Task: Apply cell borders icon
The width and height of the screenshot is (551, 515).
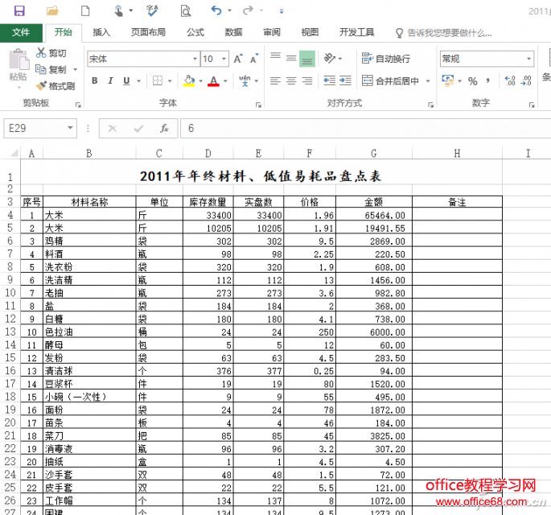Action: [158, 80]
